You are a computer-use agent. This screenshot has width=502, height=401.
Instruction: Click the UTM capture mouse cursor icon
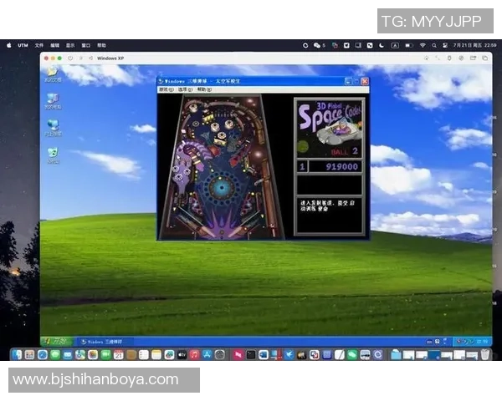(x=427, y=58)
